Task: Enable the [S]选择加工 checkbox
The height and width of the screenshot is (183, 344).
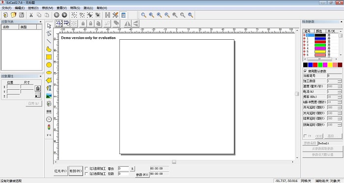Action: pos(86,174)
